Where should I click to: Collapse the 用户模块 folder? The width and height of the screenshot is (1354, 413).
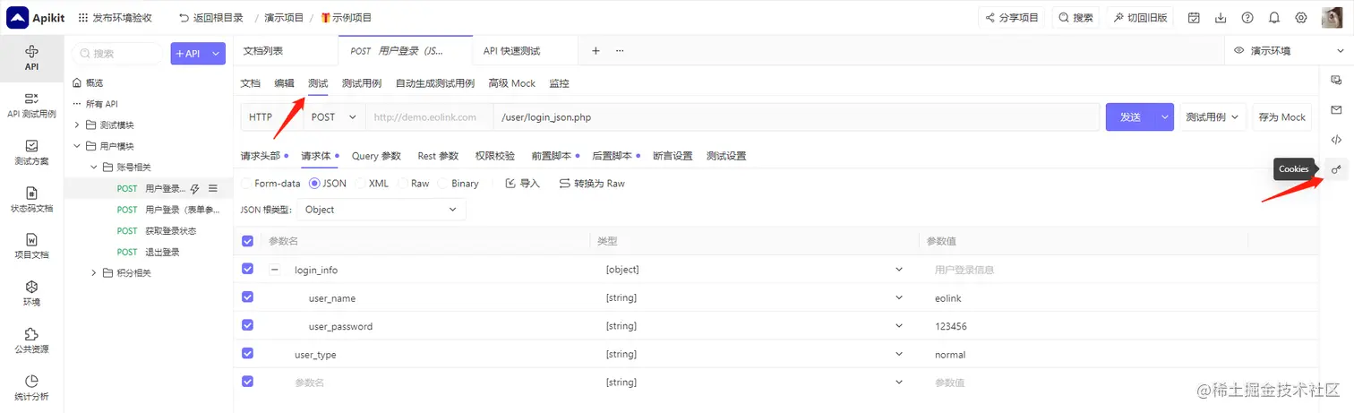coord(77,146)
